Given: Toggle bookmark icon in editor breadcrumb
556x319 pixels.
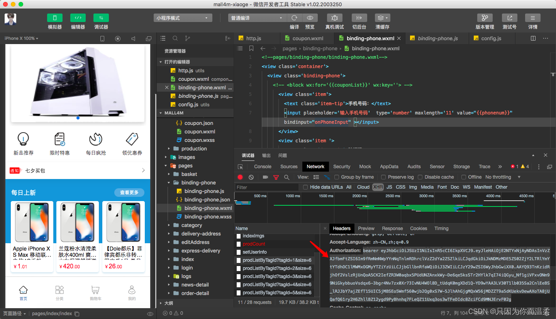Looking at the screenshot, I should (251, 48).
